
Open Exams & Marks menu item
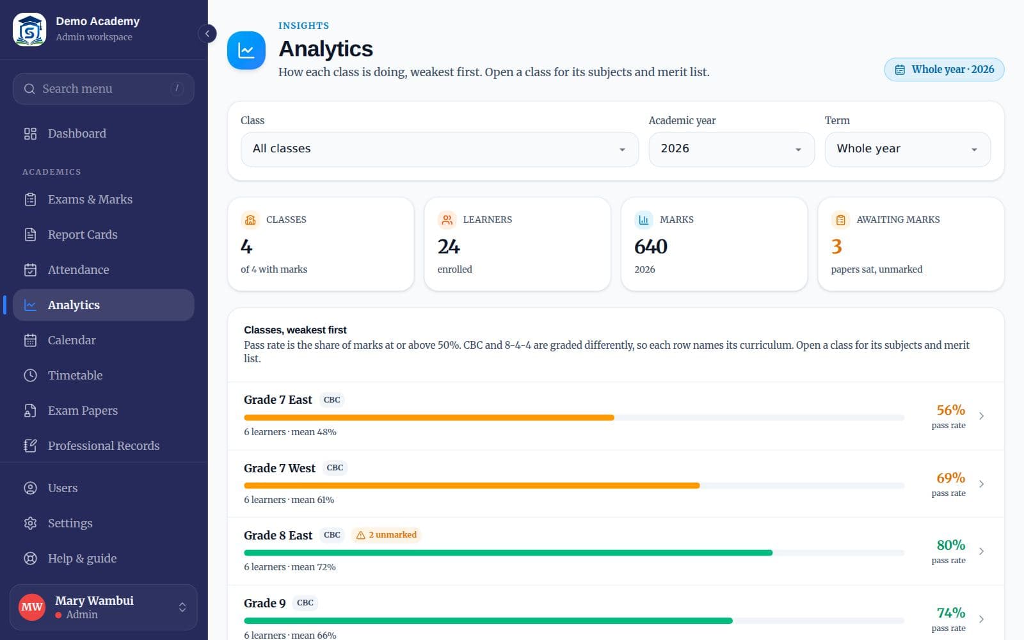click(104, 200)
